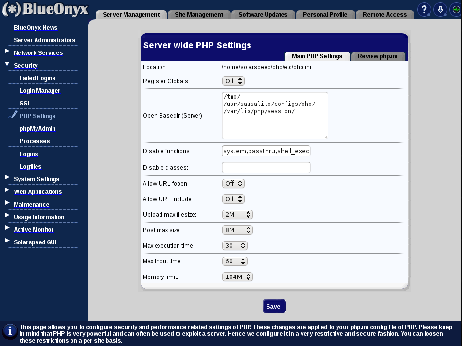Click the Open Basedir text area
Viewport: 462px width, 346px height.
coord(275,116)
